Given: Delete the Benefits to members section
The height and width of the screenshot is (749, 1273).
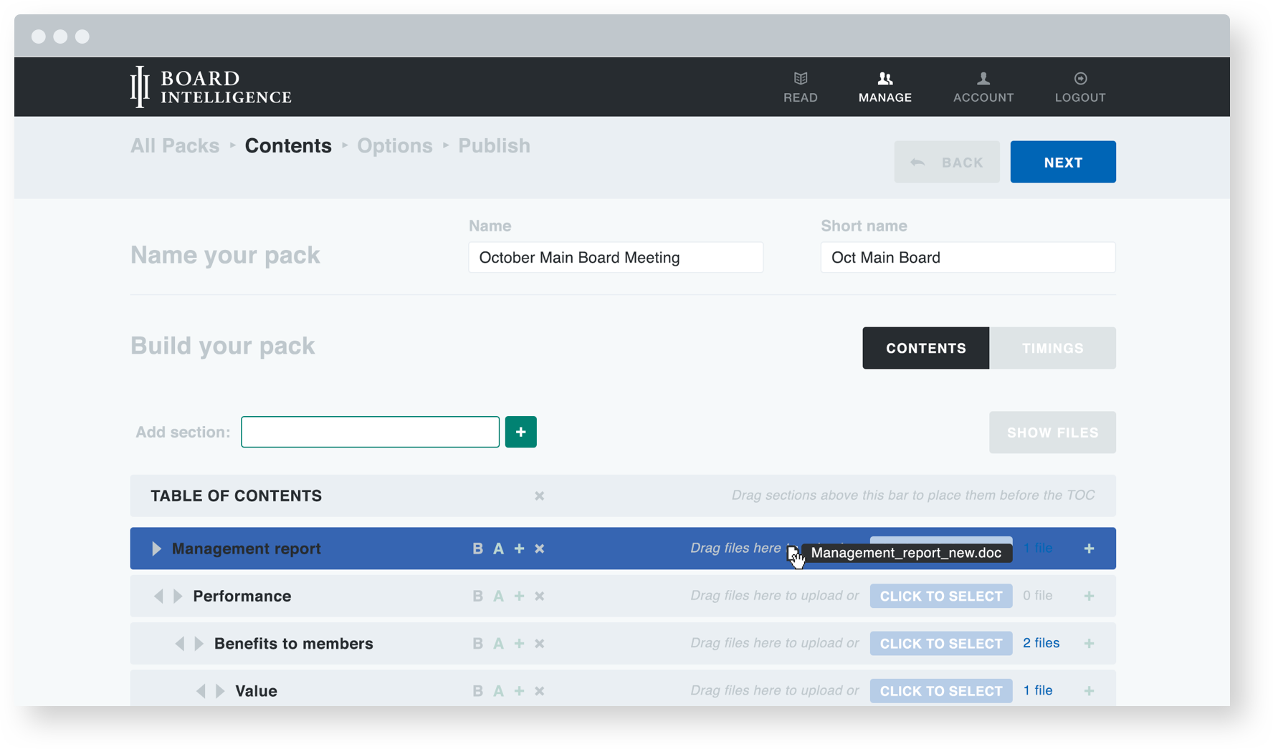Looking at the screenshot, I should (x=540, y=643).
